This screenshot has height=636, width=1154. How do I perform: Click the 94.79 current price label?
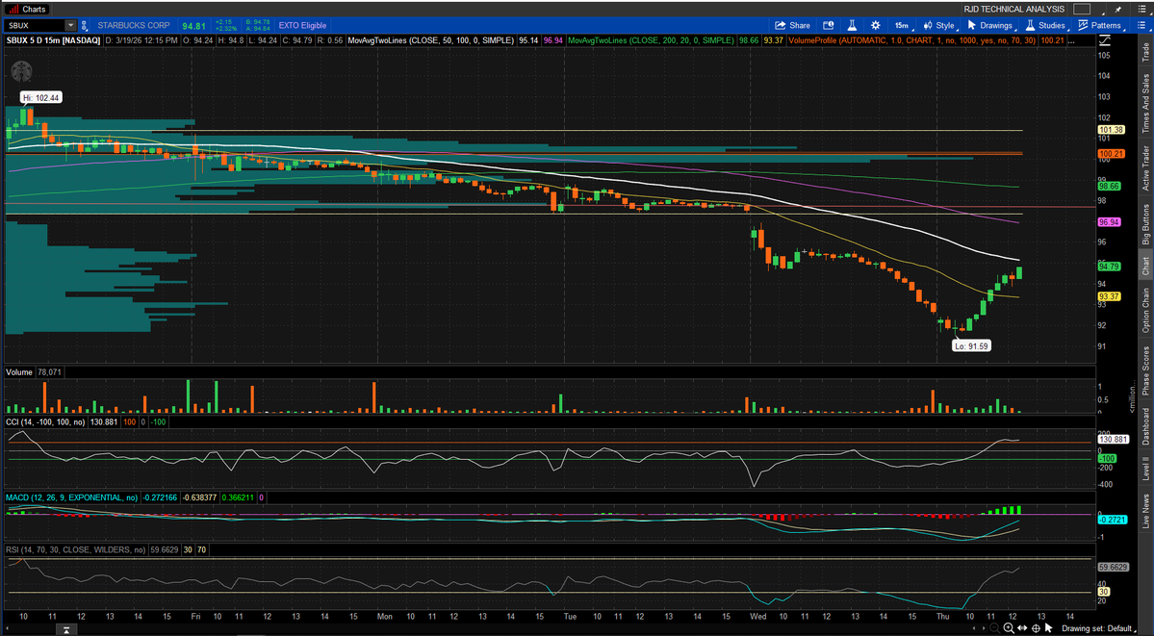[1110, 267]
